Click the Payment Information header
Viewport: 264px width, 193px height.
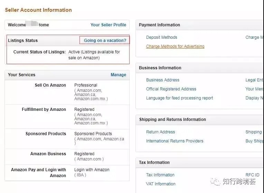coord(159,25)
